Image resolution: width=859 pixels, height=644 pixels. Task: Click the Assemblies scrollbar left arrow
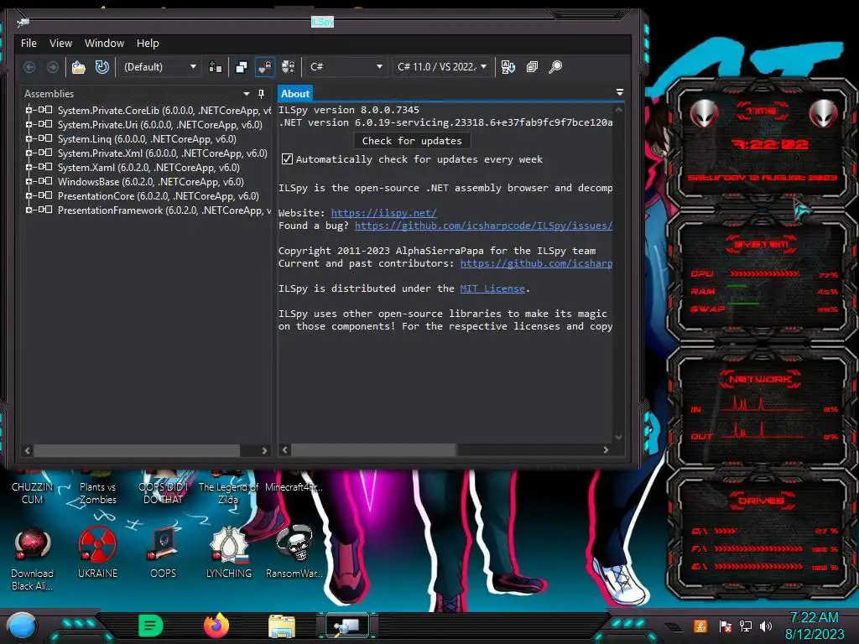[28, 450]
